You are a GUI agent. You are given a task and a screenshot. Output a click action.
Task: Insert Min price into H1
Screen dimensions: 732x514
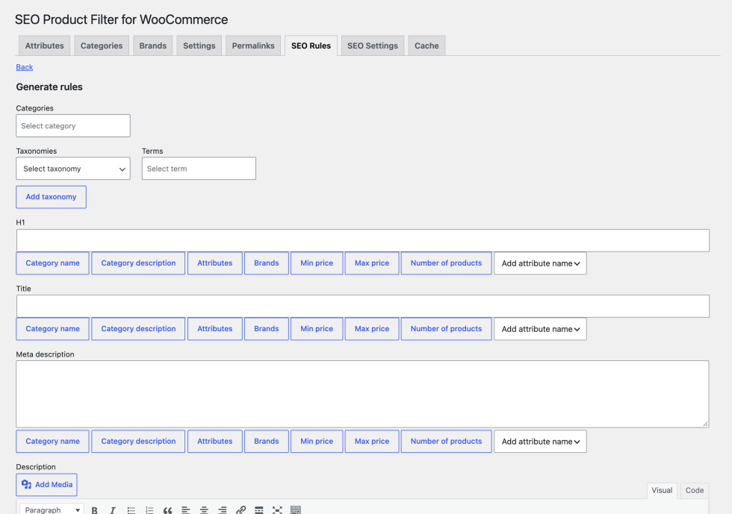317,263
